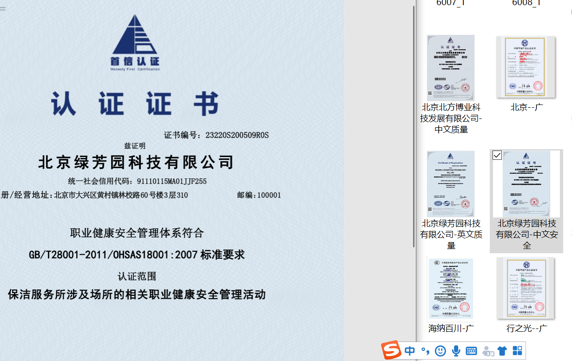The width and height of the screenshot is (572, 361).
Task: Click the scope text 保洁服务所涉及场所的相关职业健康安全管理活动
Action: pos(137,295)
